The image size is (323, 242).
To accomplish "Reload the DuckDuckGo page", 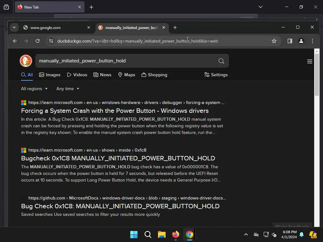I will (x=38, y=41).
